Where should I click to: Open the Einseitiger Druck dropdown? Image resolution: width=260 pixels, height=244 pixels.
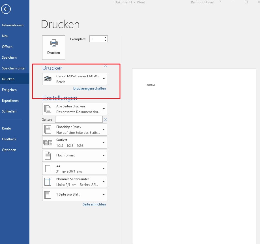point(74,130)
